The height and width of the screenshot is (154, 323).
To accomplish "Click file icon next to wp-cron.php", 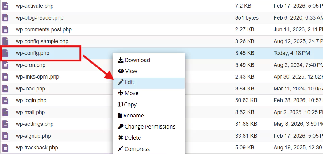I will tap(5, 65).
